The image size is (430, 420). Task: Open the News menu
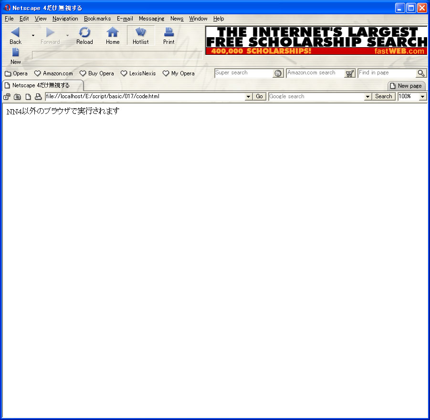(177, 19)
